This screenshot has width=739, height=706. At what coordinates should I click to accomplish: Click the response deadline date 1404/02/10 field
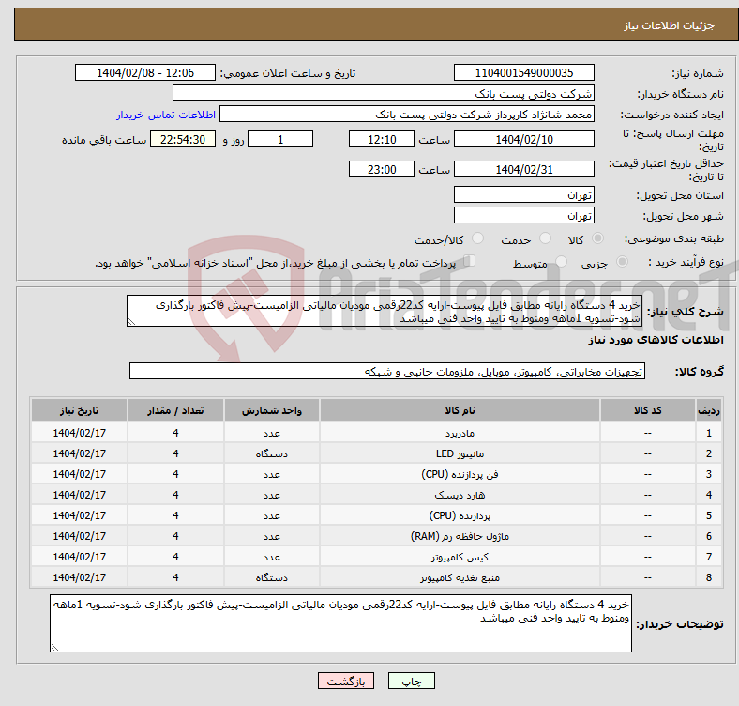click(523, 139)
